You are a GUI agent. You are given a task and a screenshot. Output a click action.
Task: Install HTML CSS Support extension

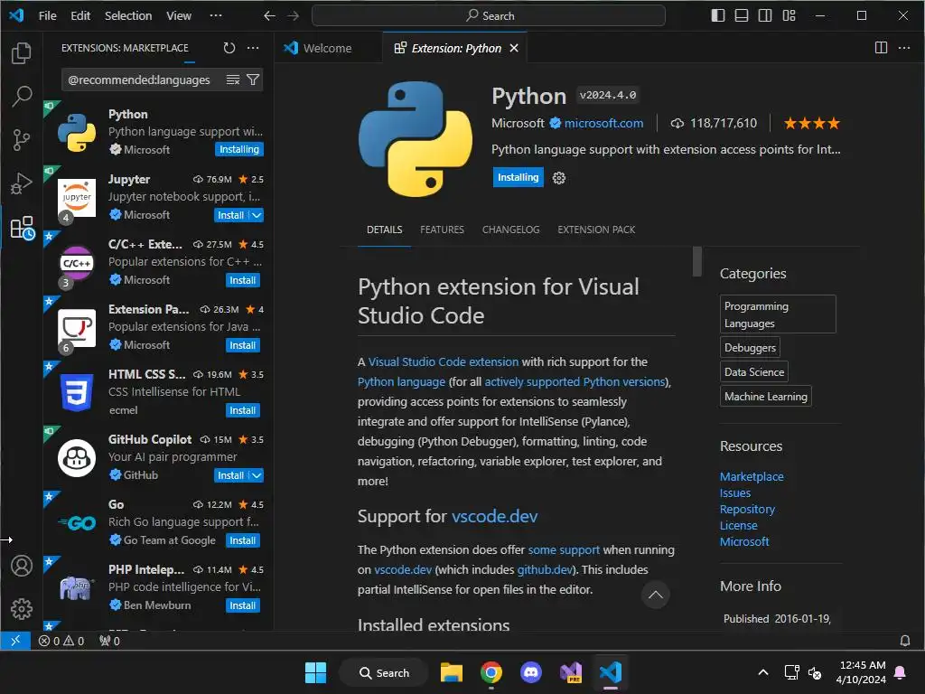(x=242, y=411)
